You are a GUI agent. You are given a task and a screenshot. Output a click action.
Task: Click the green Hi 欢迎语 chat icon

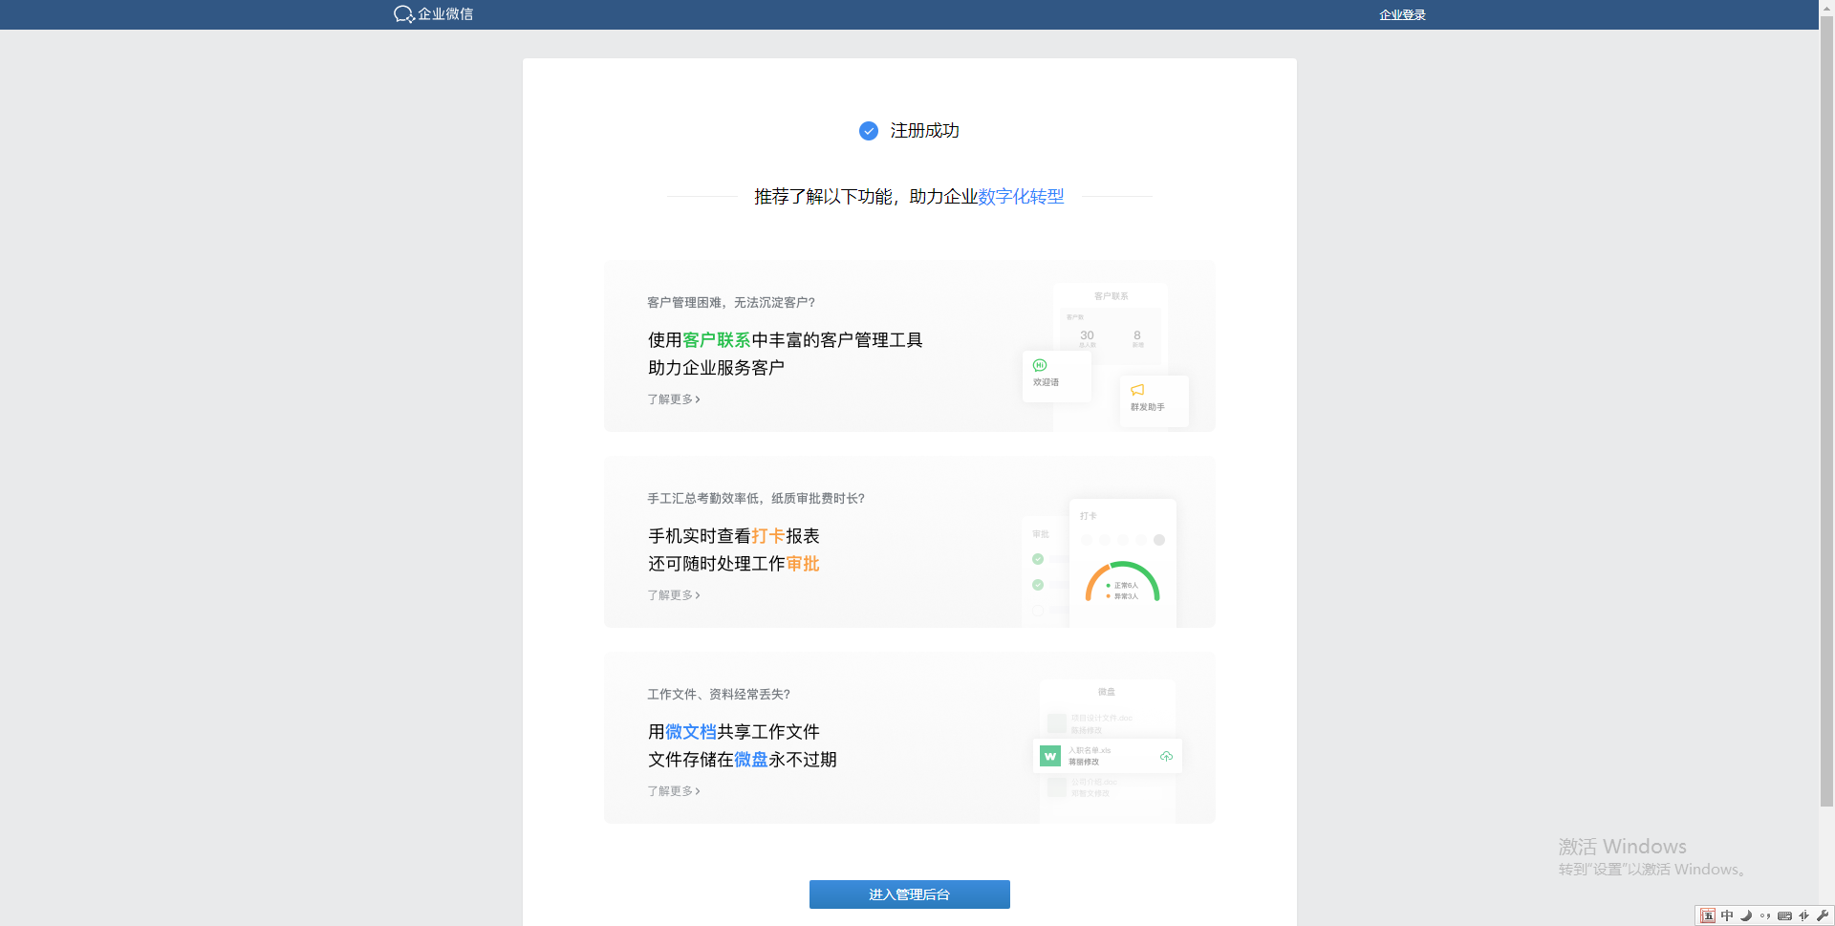[x=1040, y=365]
